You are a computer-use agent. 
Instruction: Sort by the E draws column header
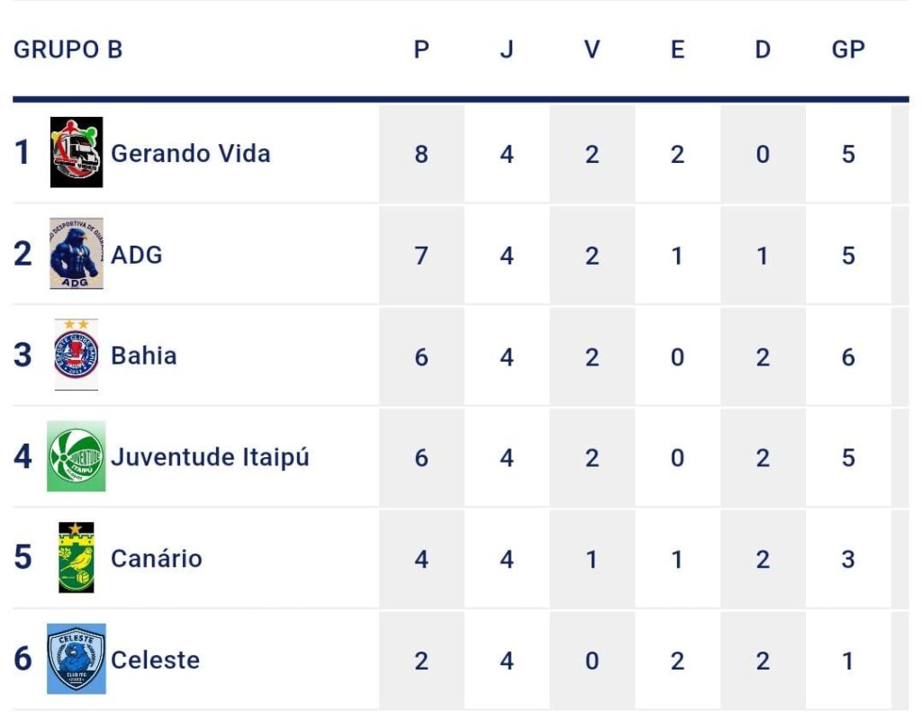pos(677,49)
